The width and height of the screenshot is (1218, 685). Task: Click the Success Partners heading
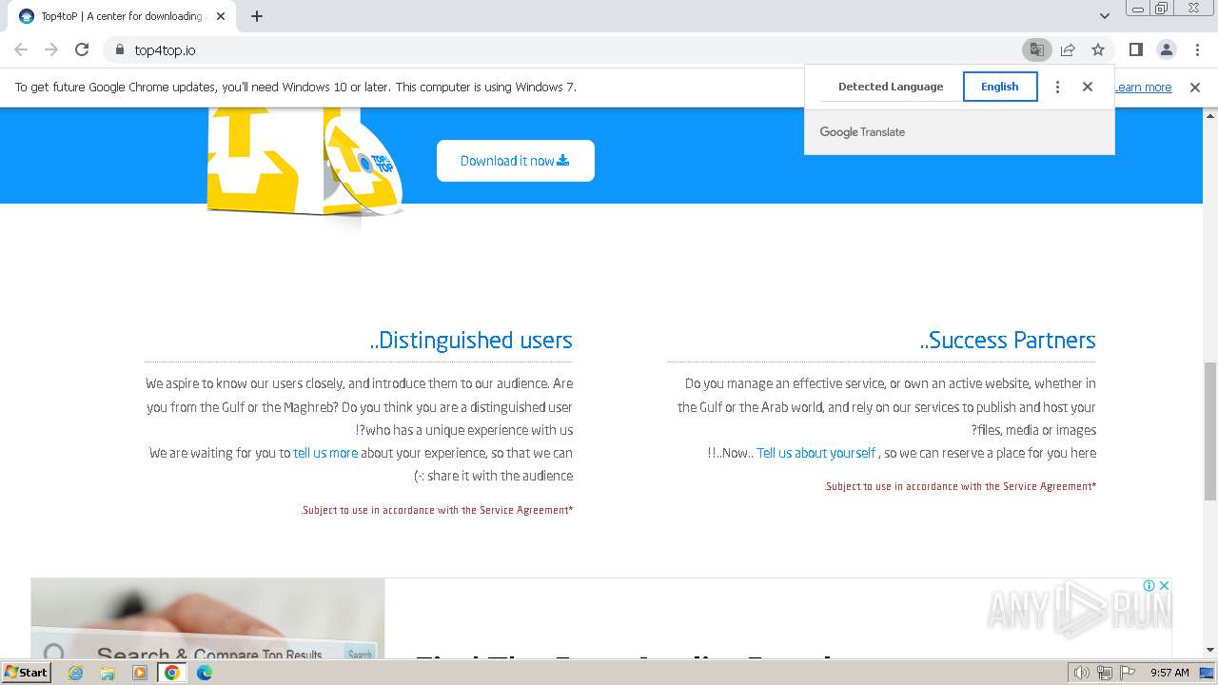1008,340
